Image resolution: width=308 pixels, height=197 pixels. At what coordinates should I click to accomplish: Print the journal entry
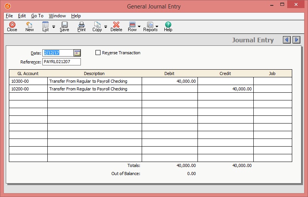82,27
